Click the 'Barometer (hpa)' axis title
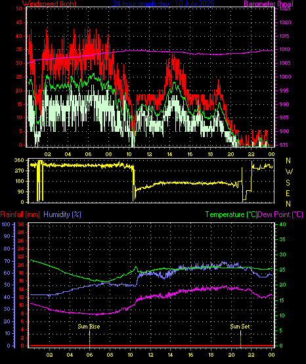 269,3
